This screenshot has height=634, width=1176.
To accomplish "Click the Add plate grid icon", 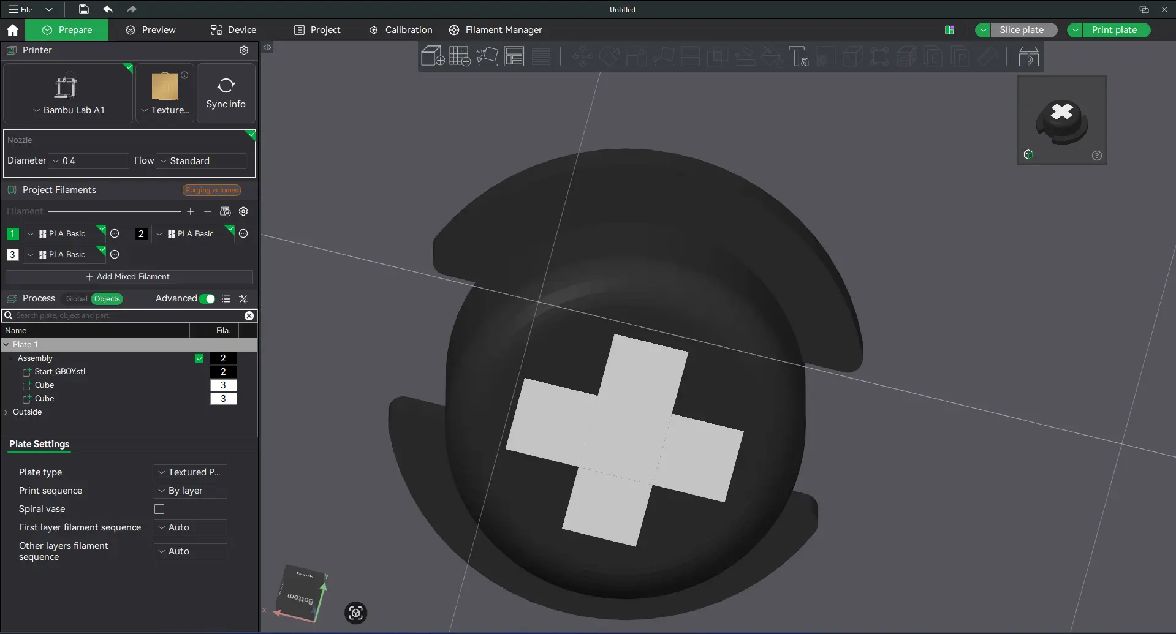I will [x=460, y=56].
